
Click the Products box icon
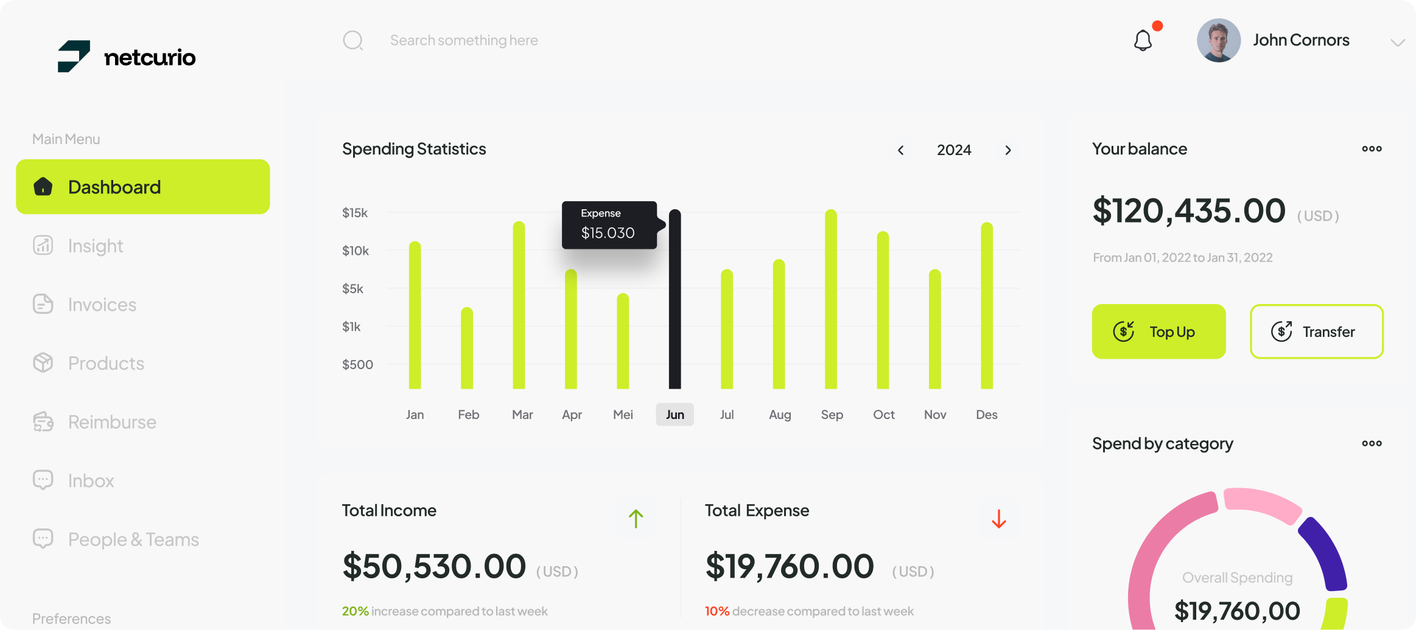(43, 363)
